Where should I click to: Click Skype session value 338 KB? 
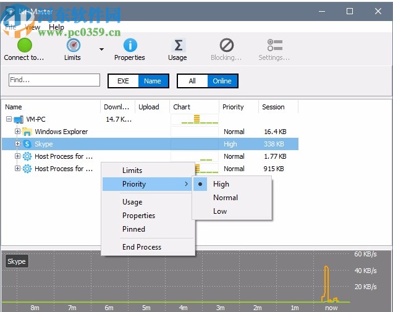click(x=274, y=144)
